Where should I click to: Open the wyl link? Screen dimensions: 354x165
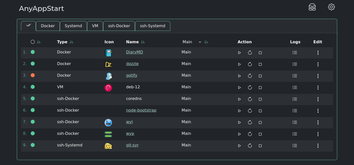coord(129,122)
